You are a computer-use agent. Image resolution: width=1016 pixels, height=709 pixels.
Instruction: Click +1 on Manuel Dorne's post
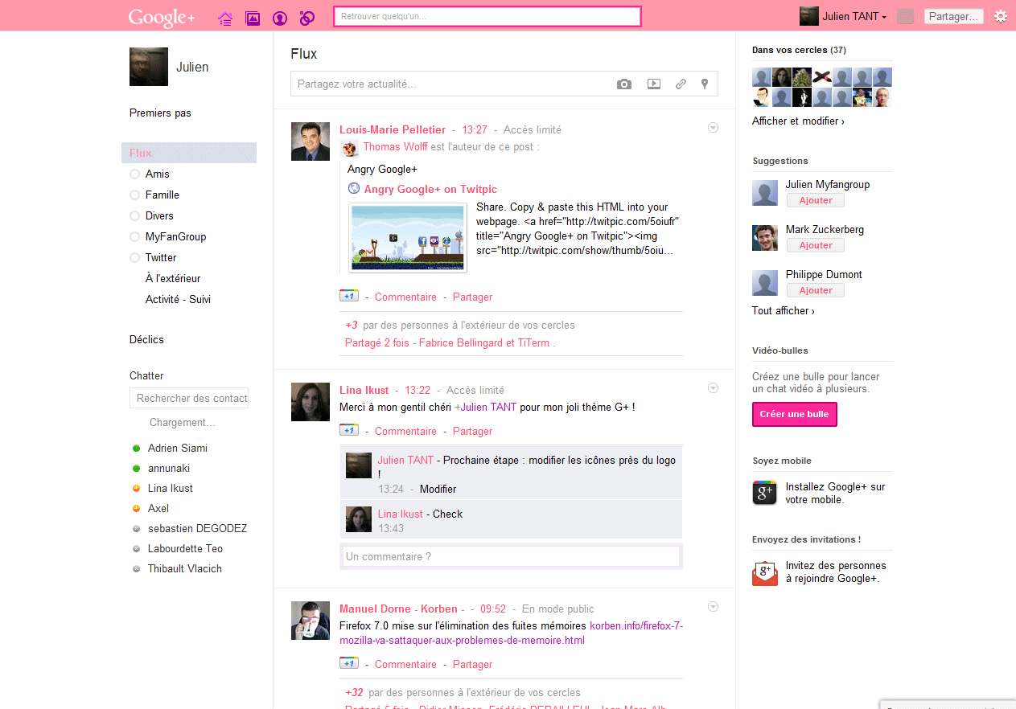[x=348, y=663]
